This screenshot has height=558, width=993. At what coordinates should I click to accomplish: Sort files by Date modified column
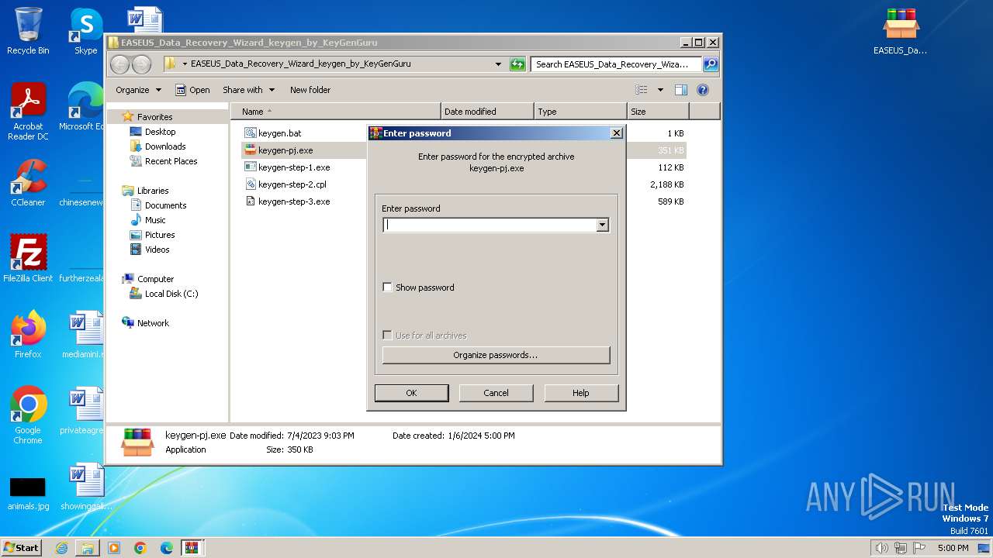coord(487,112)
